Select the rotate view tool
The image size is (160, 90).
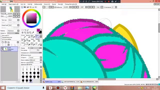pos(28,33)
